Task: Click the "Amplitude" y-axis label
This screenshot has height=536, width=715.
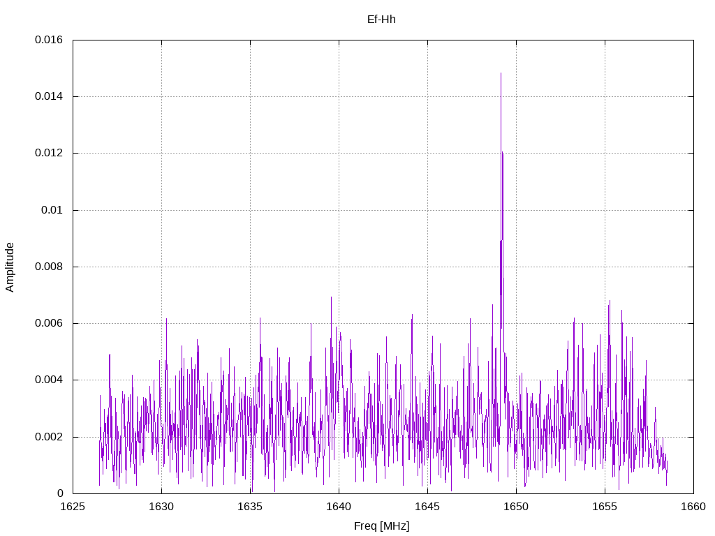Action: pos(10,267)
